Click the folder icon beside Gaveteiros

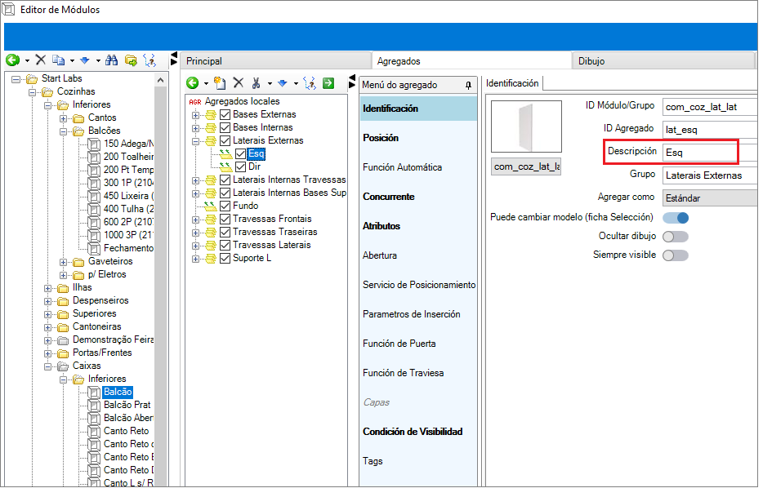click(78, 262)
